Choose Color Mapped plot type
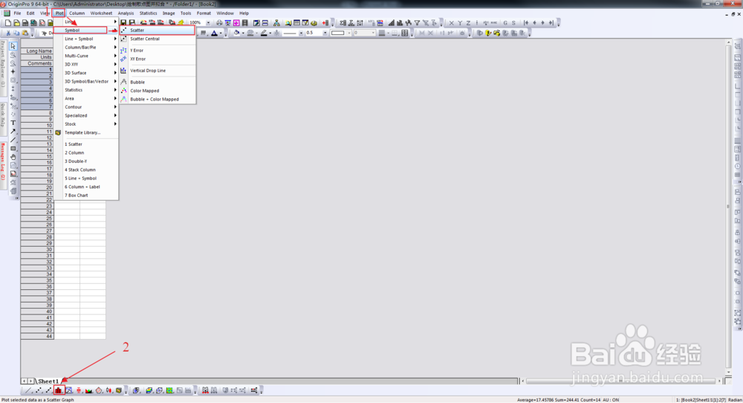This screenshot has height=403, width=743. [158, 91]
